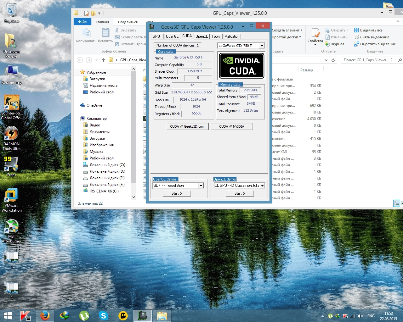The height and width of the screenshot is (322, 403).
Task: Select the Fraps desktop shortcut
Action: pos(12,166)
